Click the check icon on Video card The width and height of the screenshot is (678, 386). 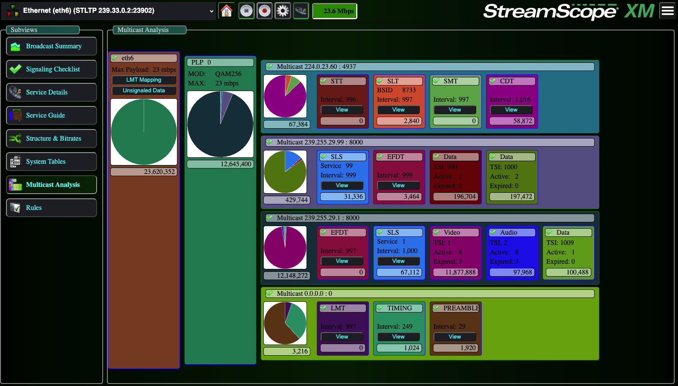point(436,232)
